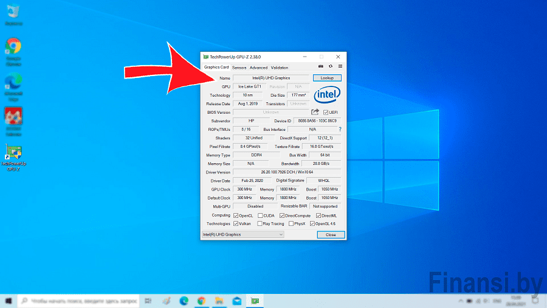Viewport: 547px width, 308px height.
Task: Click the GPU field Ice Lake GT1
Action: click(249, 86)
